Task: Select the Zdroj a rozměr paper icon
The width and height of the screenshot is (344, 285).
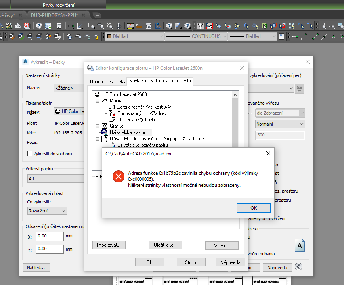Action: click(x=112, y=107)
